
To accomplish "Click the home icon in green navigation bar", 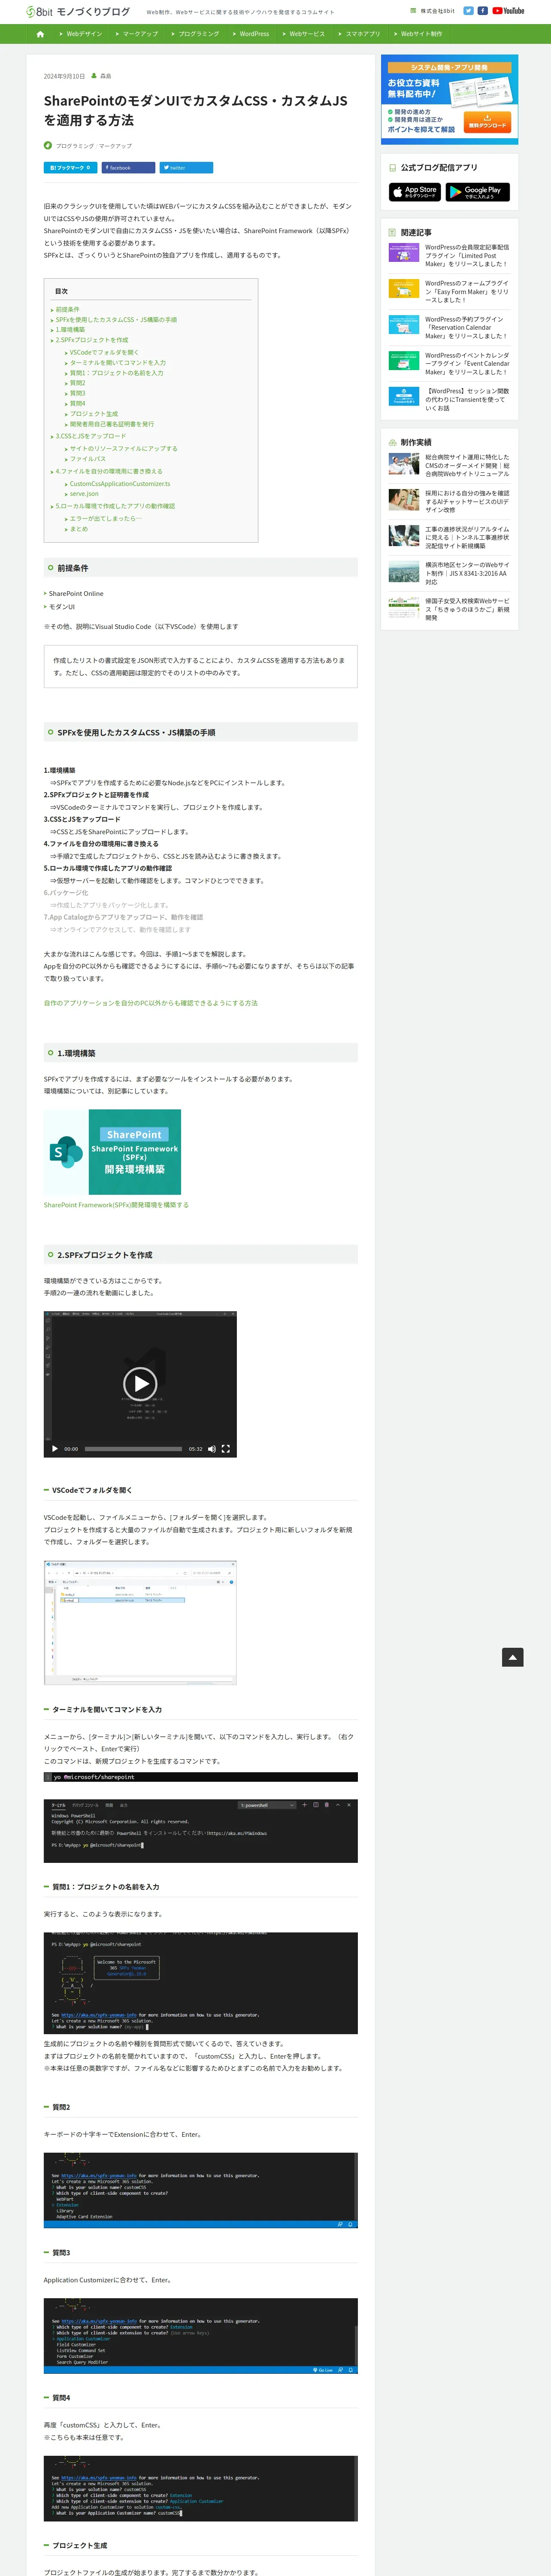I will [40, 34].
